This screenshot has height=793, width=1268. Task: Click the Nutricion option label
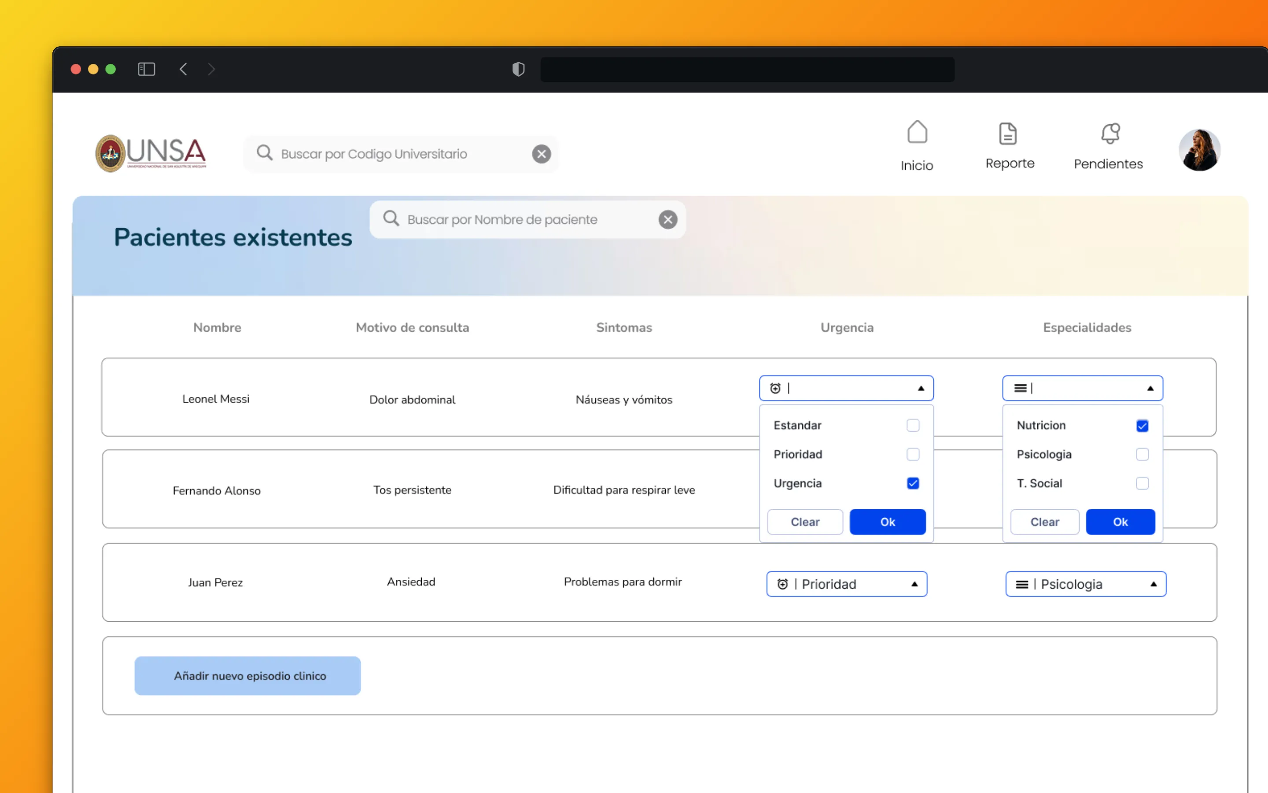click(1041, 425)
